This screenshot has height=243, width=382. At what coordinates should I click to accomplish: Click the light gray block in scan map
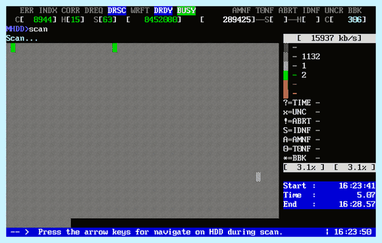[x=258, y=177]
